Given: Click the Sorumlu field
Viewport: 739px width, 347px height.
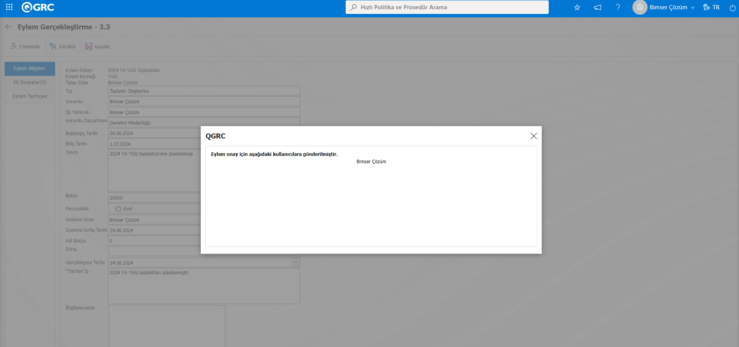Looking at the screenshot, I should pyautogui.click(x=204, y=101).
